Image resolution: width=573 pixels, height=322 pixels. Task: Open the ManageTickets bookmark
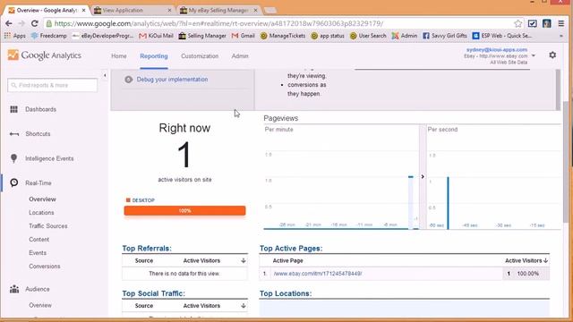(283, 36)
